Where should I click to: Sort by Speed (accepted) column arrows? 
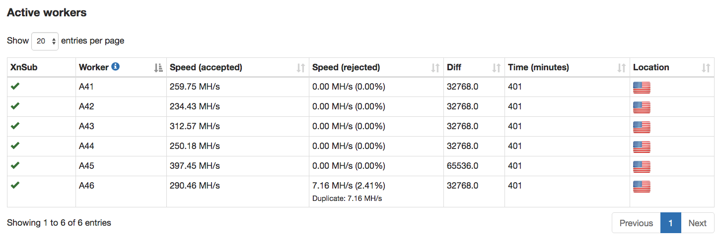coord(300,68)
